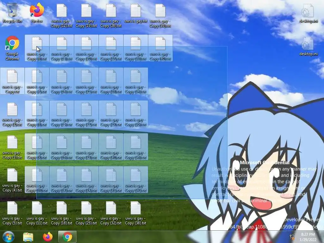Select file uwu is gay - Copy (2).txt
Viewport: 324px width, 243px height.
pyautogui.click(x=12, y=114)
